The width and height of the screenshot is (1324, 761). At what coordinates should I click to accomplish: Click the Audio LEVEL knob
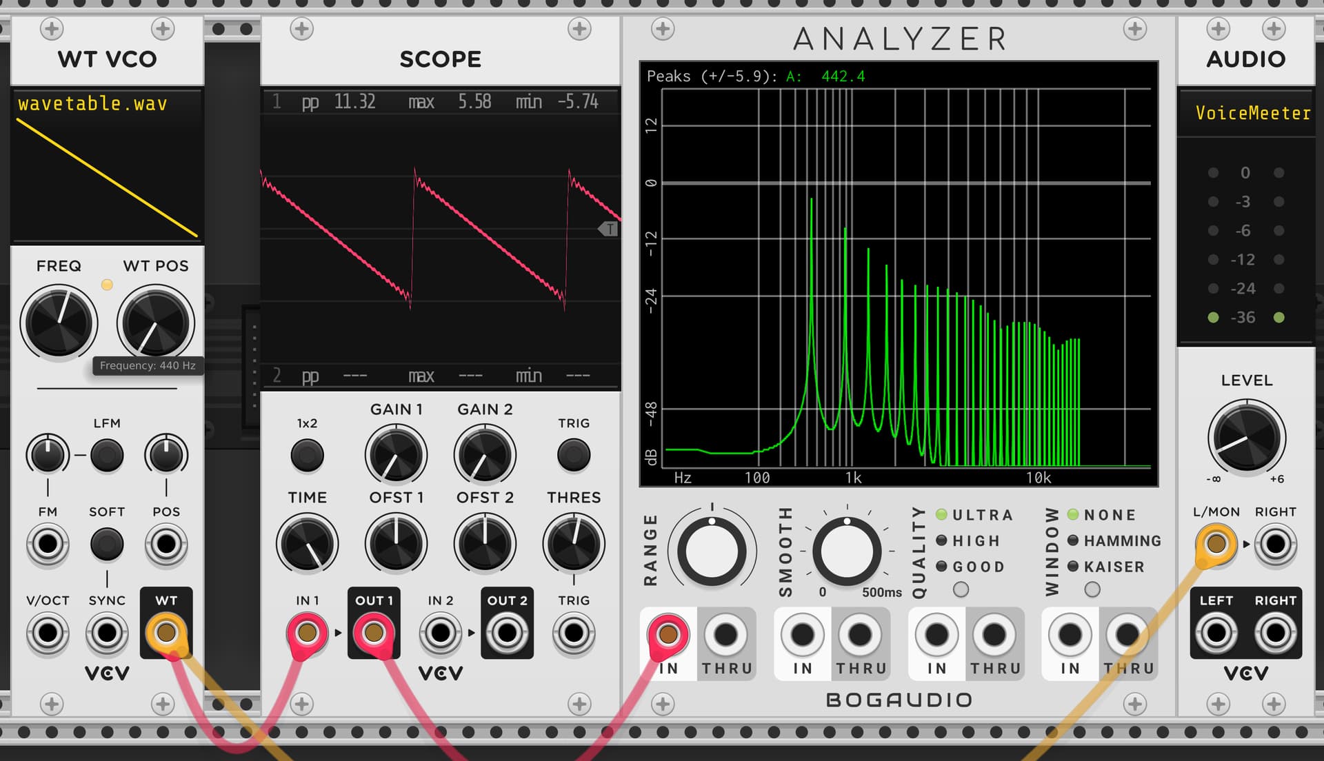point(1246,437)
